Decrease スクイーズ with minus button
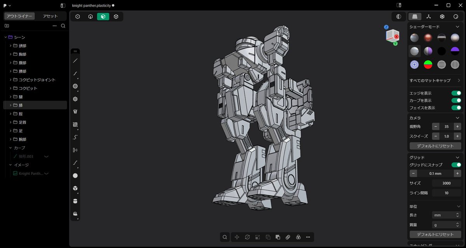Image resolution: width=466 pixels, height=248 pixels. click(436, 136)
